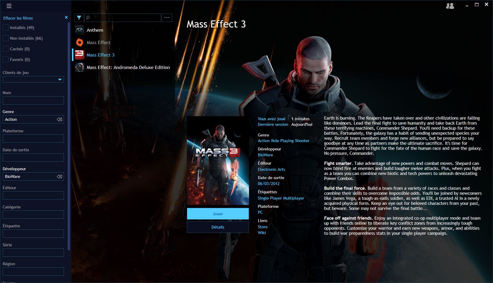Click the Anthem game icon
The height and width of the screenshot is (283, 493).
(x=80, y=30)
